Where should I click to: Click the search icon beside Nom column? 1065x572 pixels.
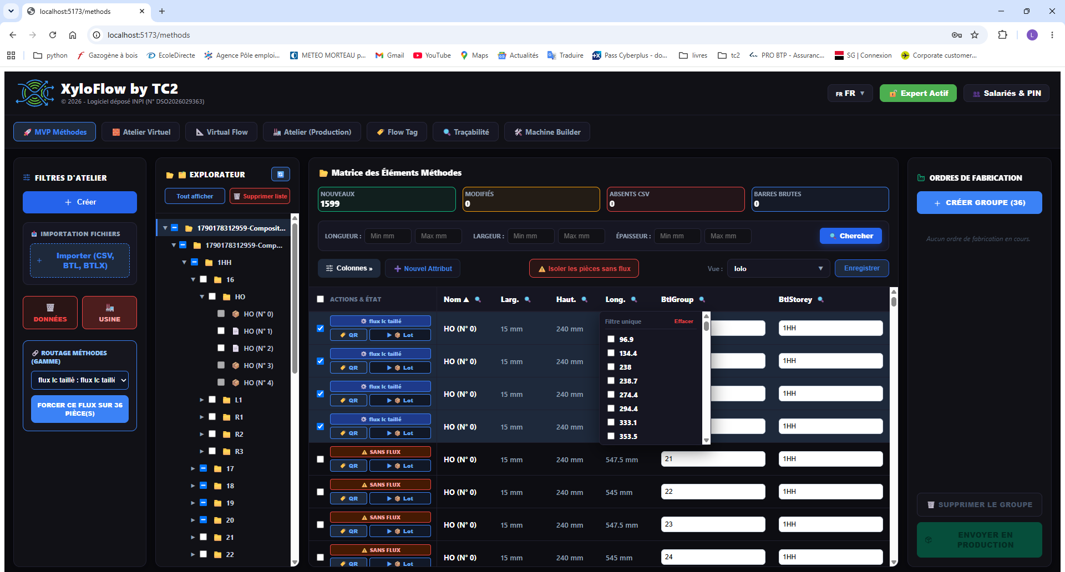(478, 300)
